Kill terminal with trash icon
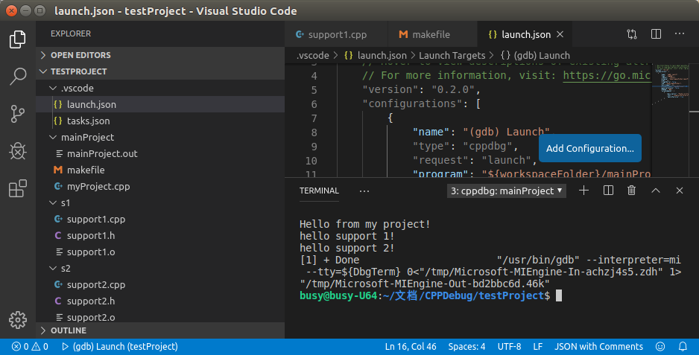Image resolution: width=699 pixels, height=355 pixels. (631, 191)
